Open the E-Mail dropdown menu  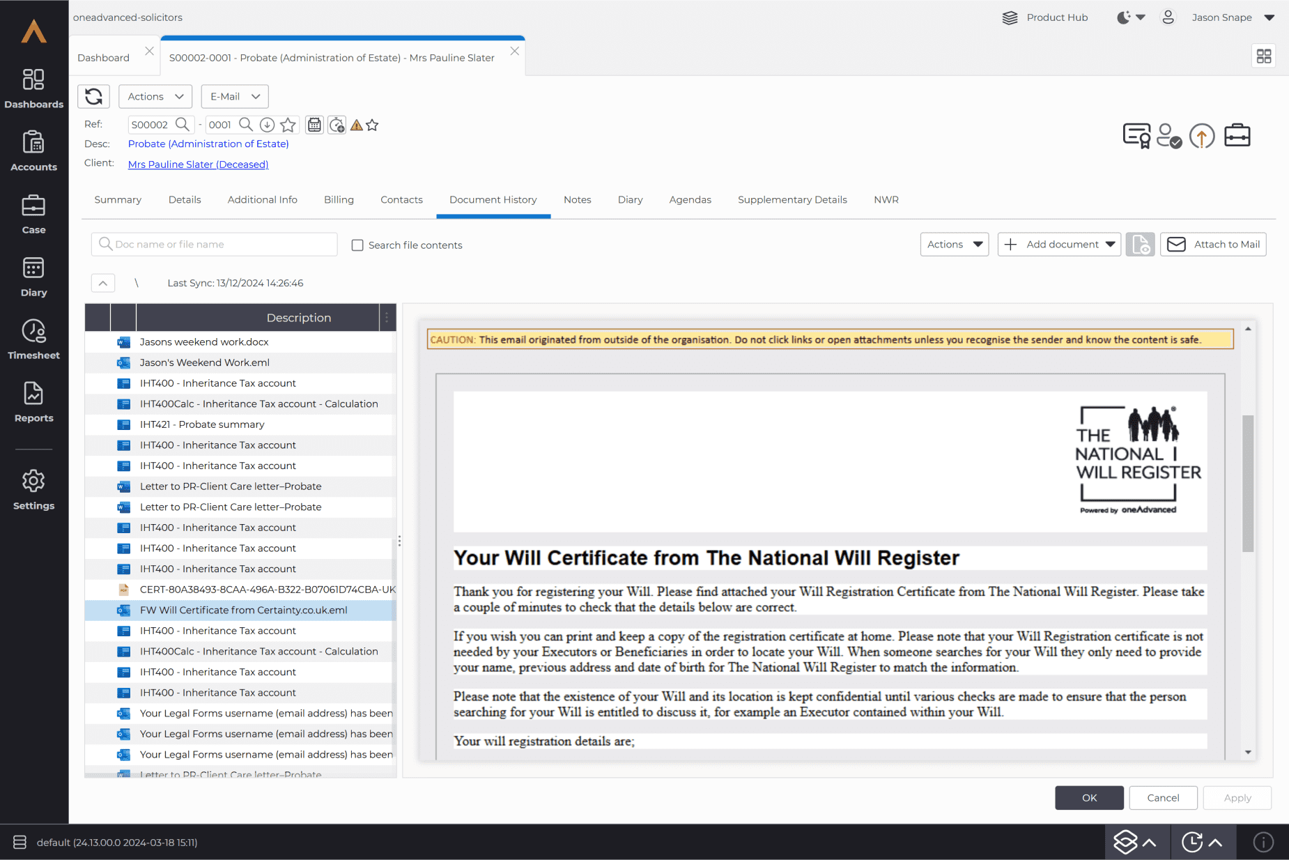click(x=234, y=96)
